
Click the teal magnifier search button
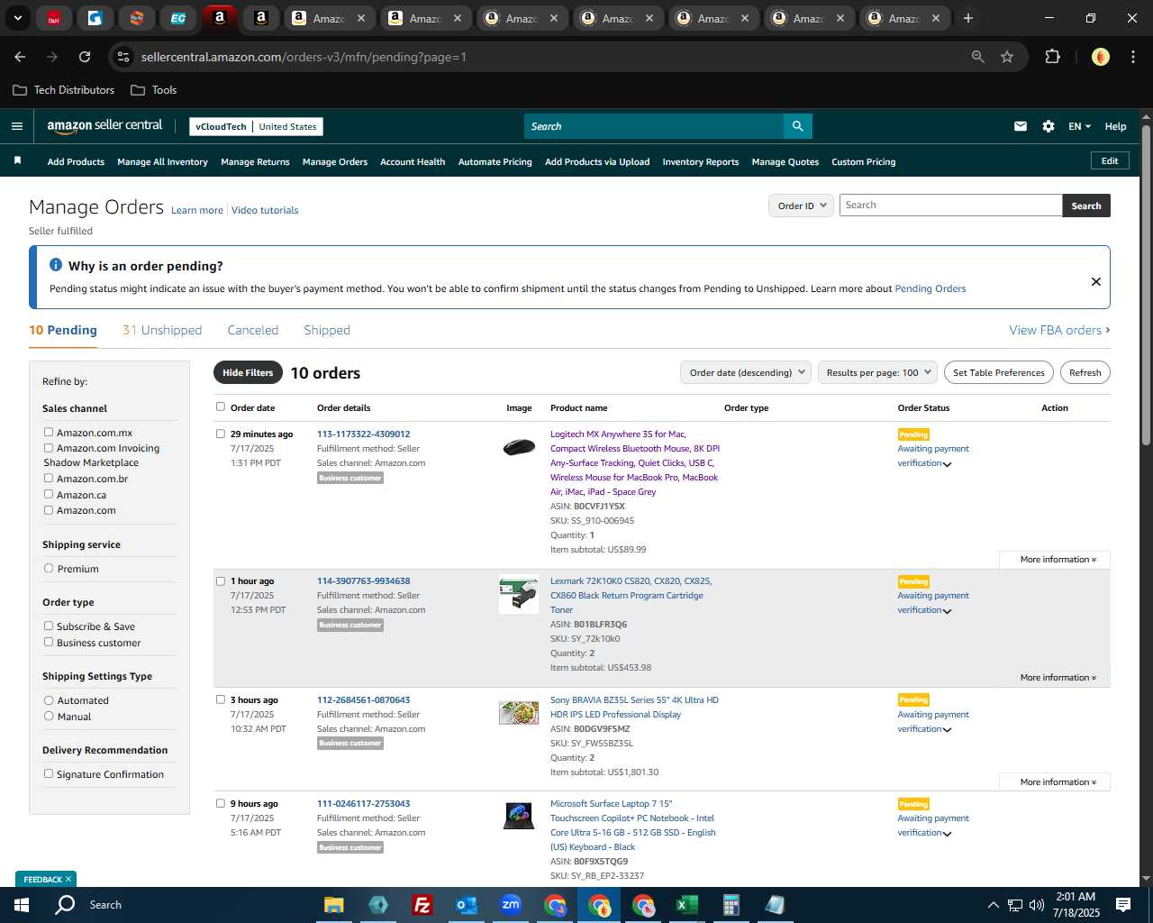797,126
